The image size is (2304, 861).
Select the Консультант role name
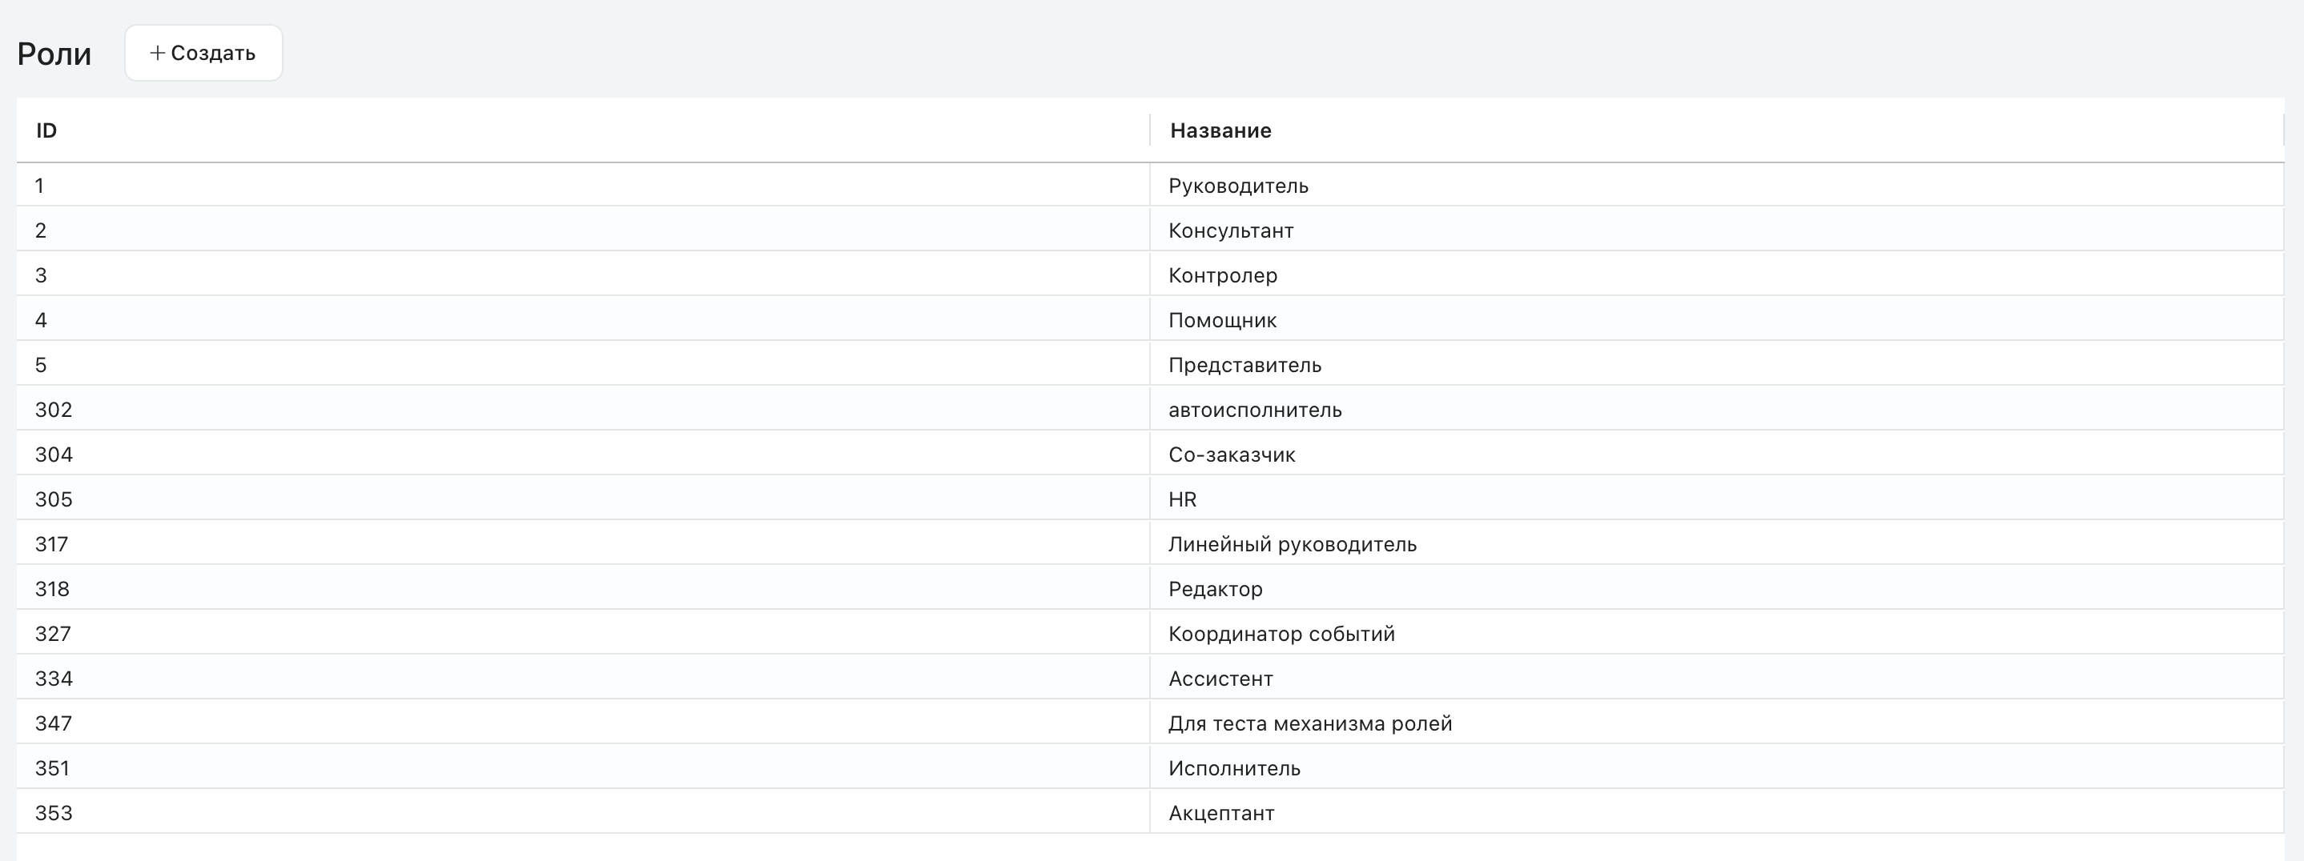pos(1231,230)
